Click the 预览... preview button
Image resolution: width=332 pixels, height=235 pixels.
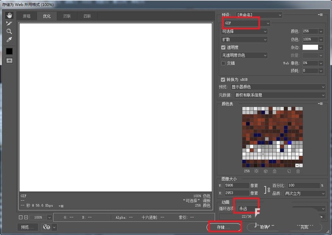click(x=28, y=227)
